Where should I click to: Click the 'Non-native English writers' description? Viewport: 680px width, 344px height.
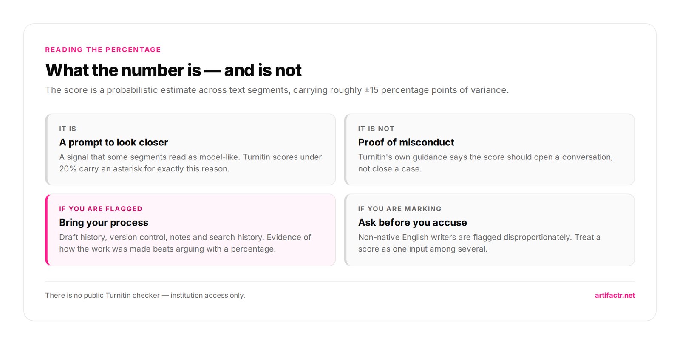(479, 243)
